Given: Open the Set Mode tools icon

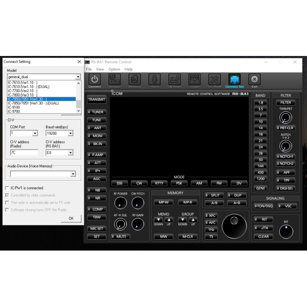Looking at the screenshot, I should tap(214, 79).
